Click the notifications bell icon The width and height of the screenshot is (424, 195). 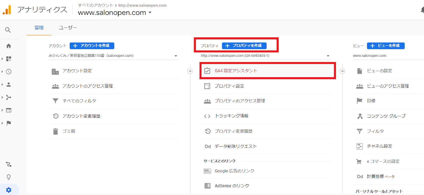[x=422, y=10]
